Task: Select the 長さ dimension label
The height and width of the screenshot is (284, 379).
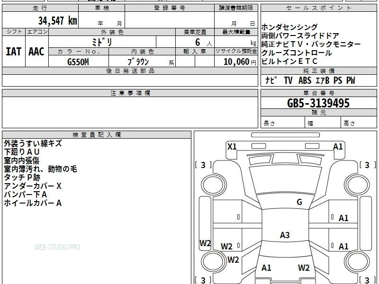Action: 269,124
